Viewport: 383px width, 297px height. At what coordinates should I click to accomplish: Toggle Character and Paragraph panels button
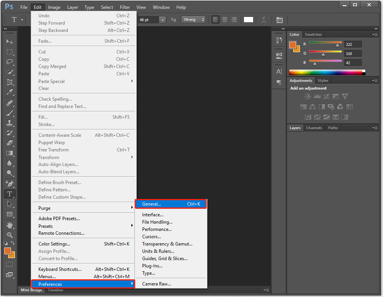point(279,20)
